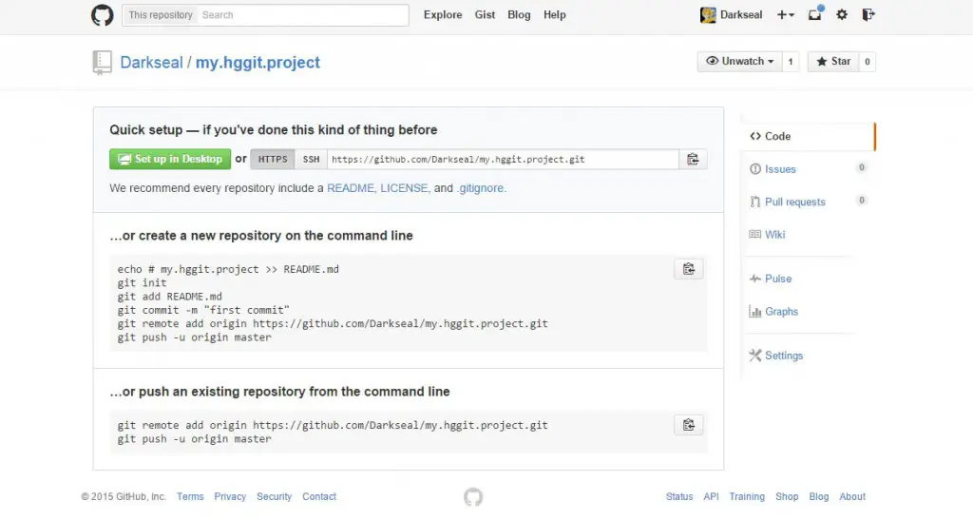
Task: Open the Status footer link
Action: tap(678, 496)
